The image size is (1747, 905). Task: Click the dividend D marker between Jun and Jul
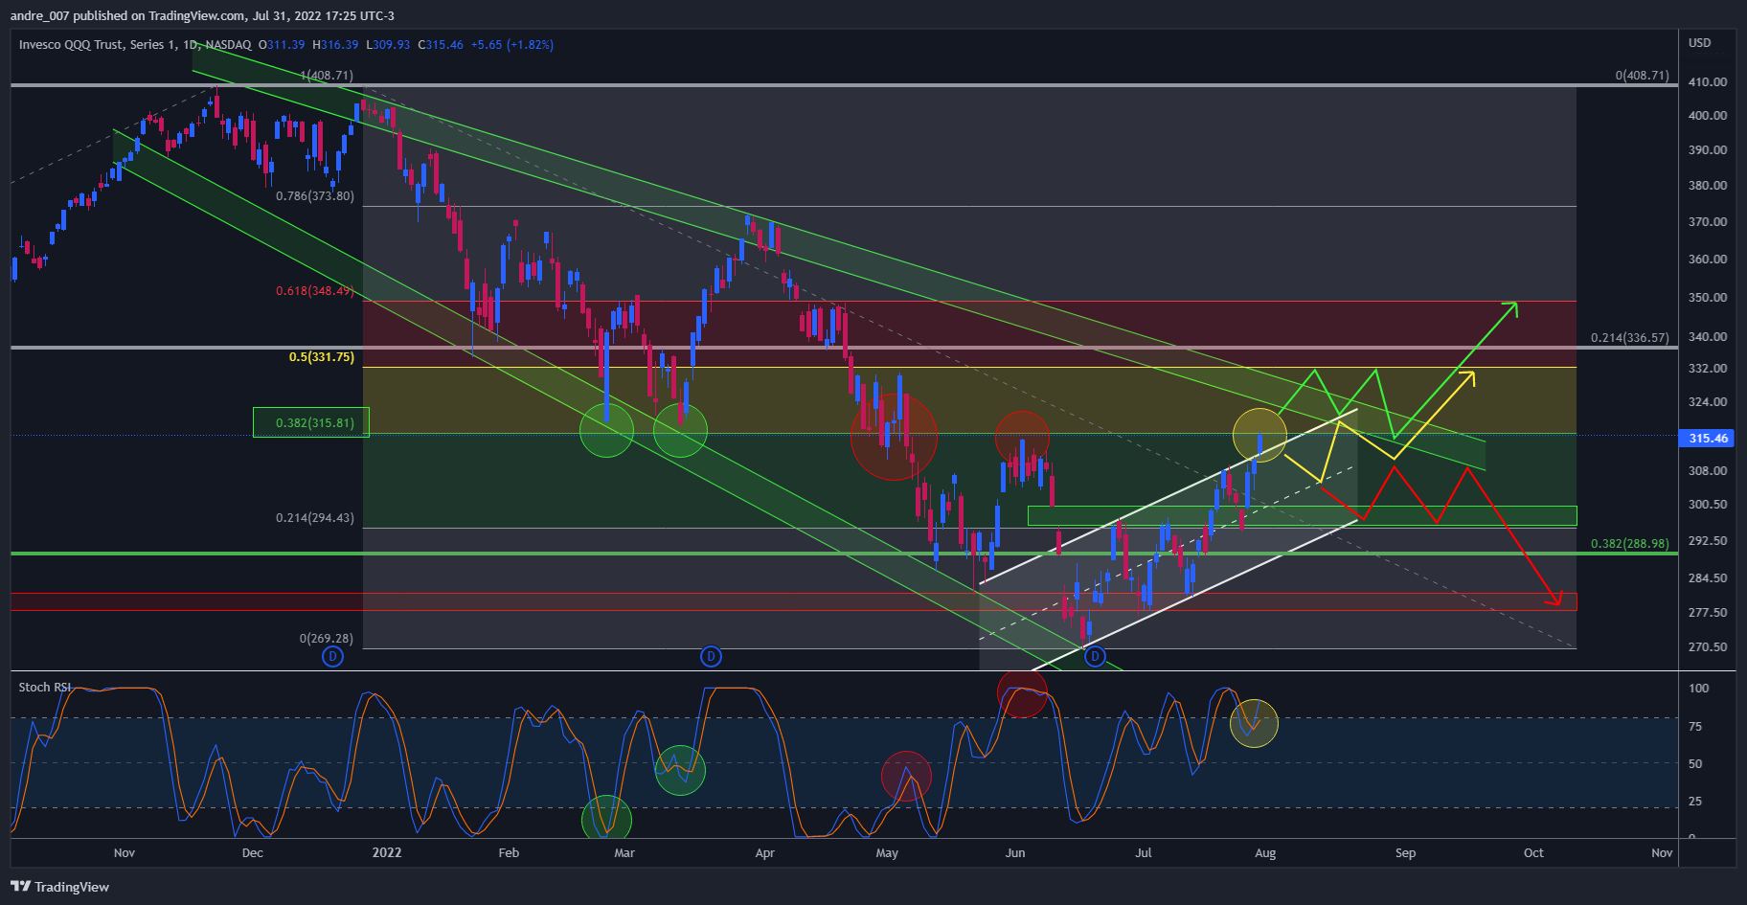(1095, 657)
